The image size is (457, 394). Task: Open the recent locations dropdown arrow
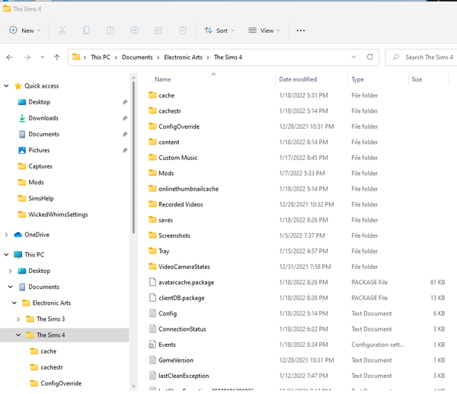pyautogui.click(x=42, y=57)
